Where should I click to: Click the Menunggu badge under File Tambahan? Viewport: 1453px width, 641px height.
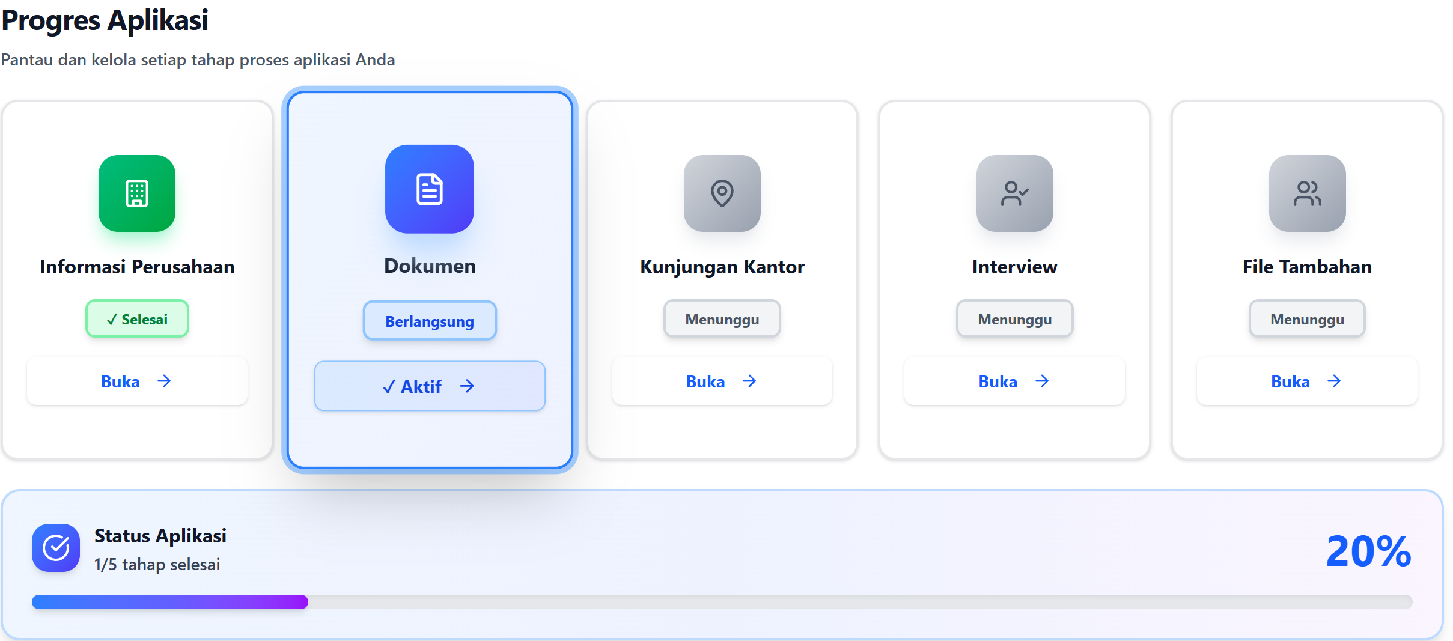tap(1307, 319)
